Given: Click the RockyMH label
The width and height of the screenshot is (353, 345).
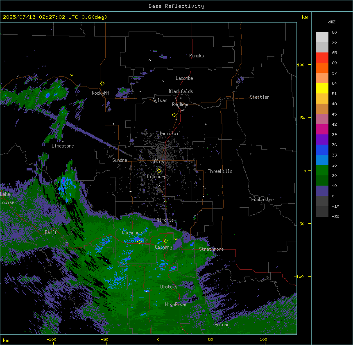Looking at the screenshot, I should 100,93.
